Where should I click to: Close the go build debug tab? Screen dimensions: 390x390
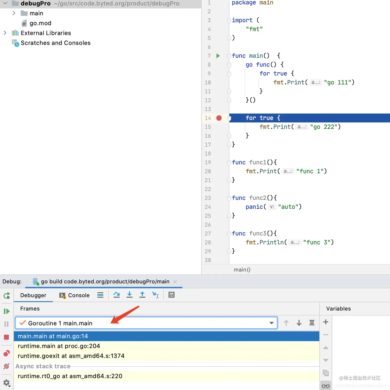pos(175,282)
